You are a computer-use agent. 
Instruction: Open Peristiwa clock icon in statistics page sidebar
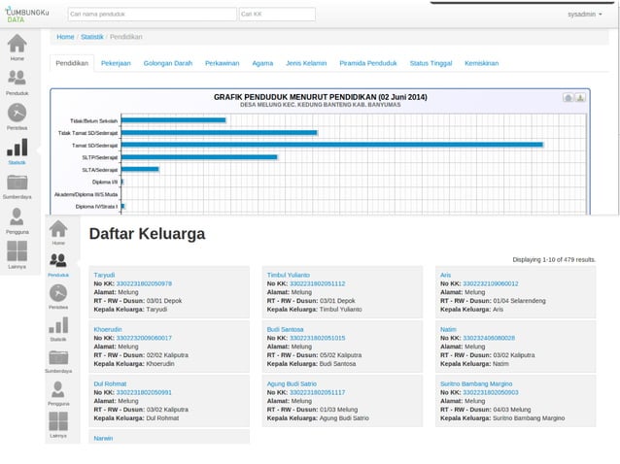coord(17,115)
